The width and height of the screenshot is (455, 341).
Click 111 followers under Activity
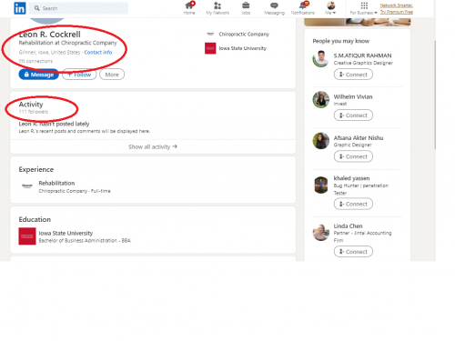34,112
